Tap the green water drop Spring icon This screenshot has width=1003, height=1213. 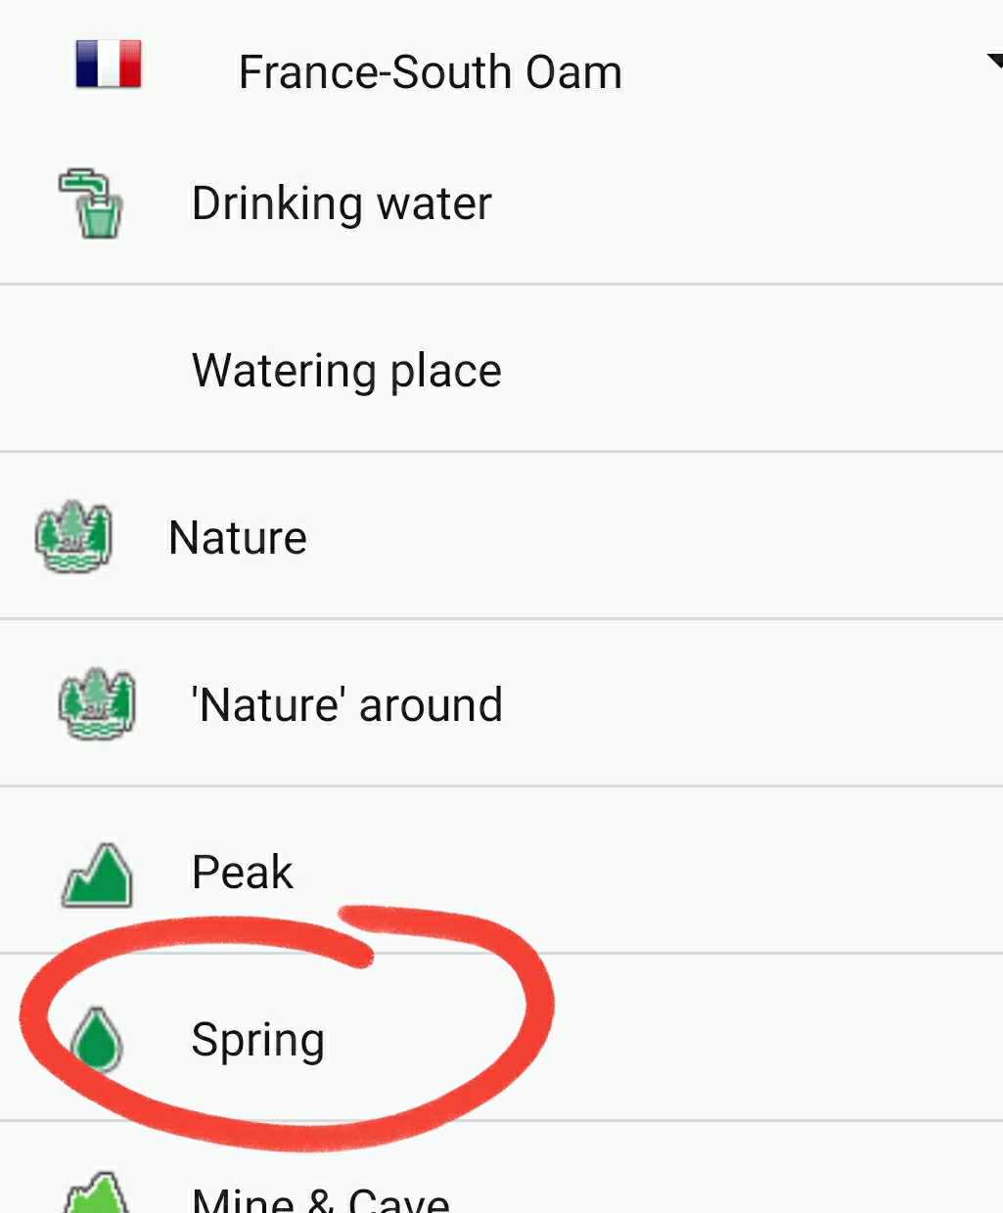point(98,1040)
